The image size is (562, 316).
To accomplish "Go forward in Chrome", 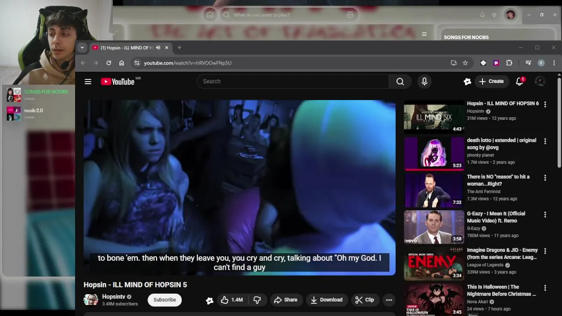I will coord(96,63).
